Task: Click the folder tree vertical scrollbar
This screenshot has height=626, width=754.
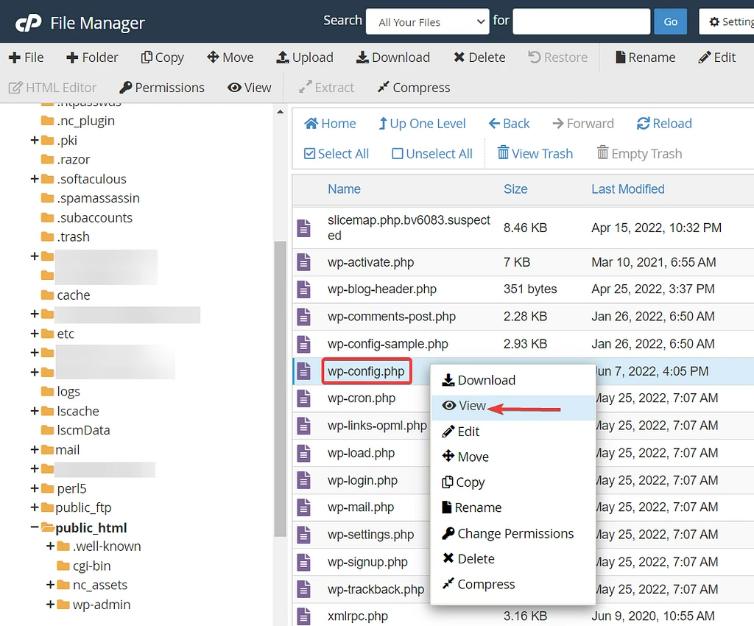Action: click(280, 368)
